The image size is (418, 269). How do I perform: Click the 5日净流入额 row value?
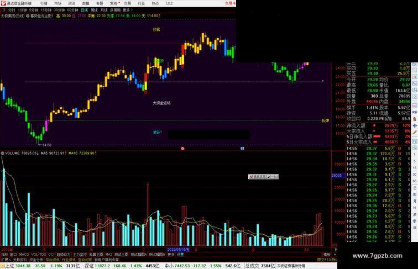tap(391, 136)
